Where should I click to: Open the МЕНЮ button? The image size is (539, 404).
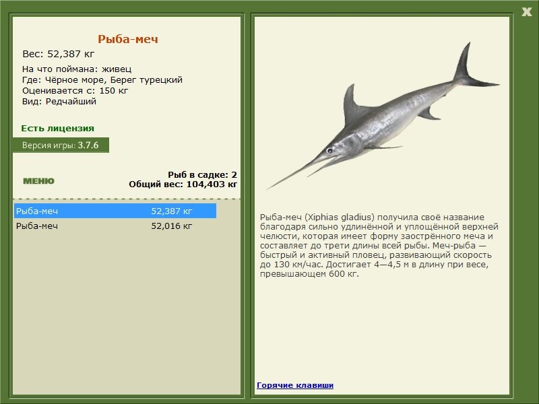coord(38,181)
